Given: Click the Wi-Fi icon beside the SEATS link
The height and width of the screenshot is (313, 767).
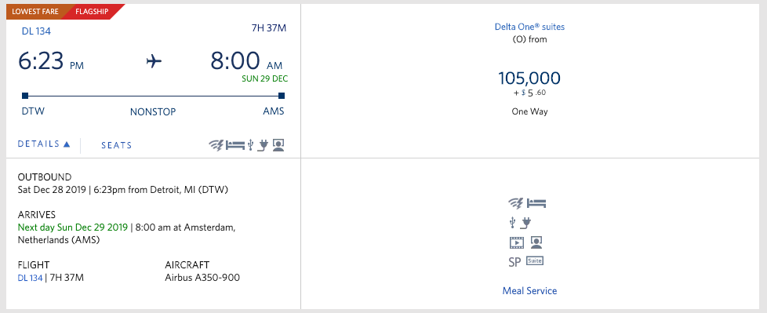Looking at the screenshot, I should (216, 145).
